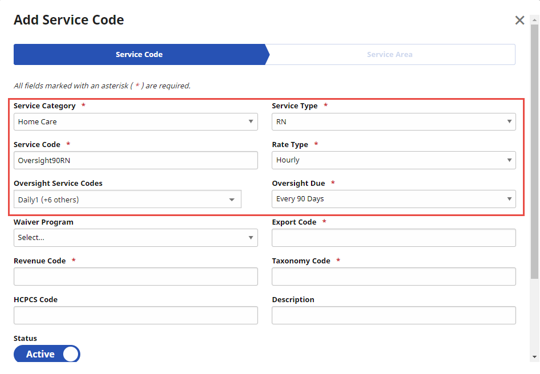Expand the Service Type dropdown showing RN

(394, 121)
